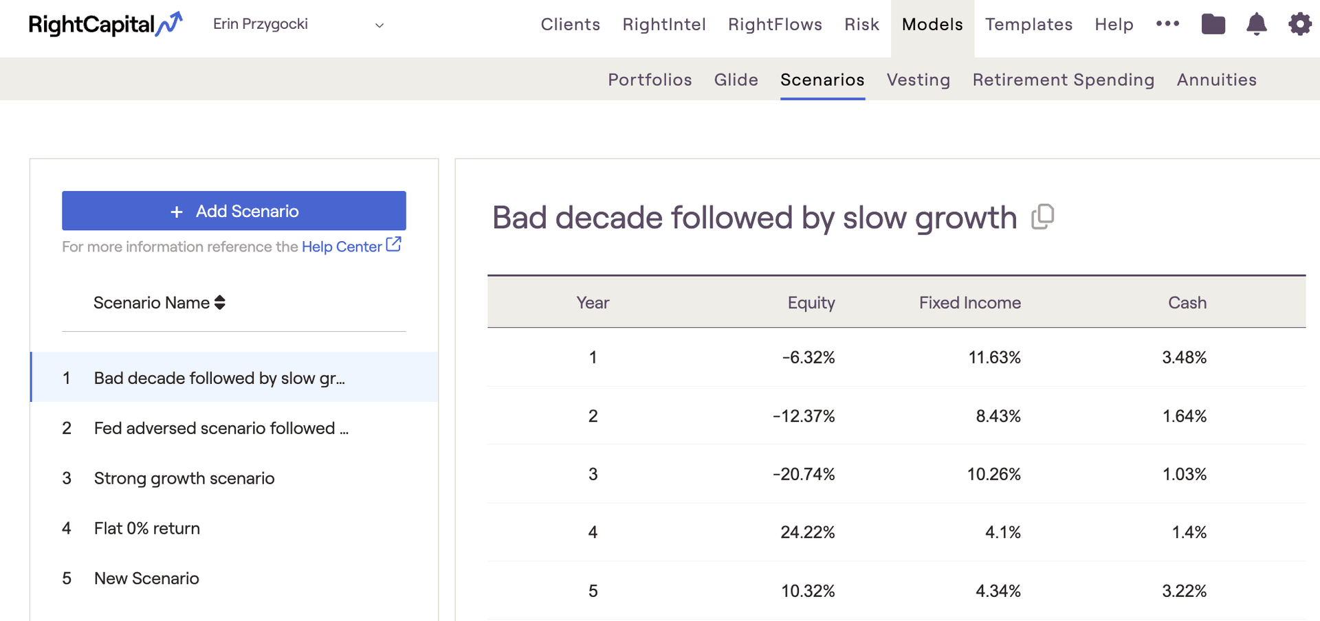The width and height of the screenshot is (1320, 621).
Task: Open the three-dot more menu
Action: [1167, 24]
